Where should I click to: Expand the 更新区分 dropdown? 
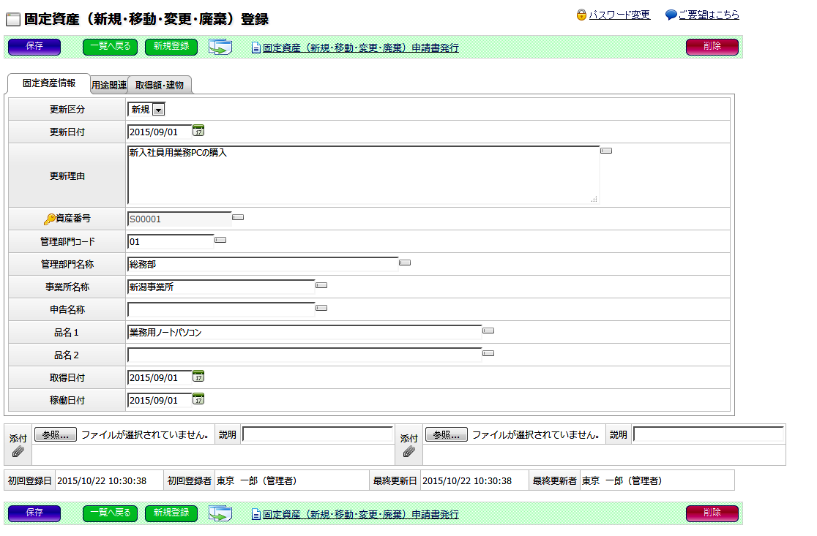(x=159, y=110)
